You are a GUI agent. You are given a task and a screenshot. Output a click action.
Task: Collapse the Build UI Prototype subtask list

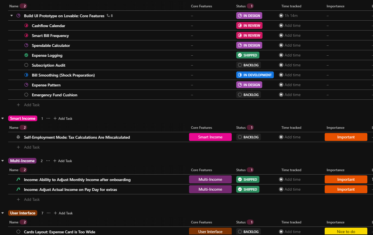pos(12,16)
